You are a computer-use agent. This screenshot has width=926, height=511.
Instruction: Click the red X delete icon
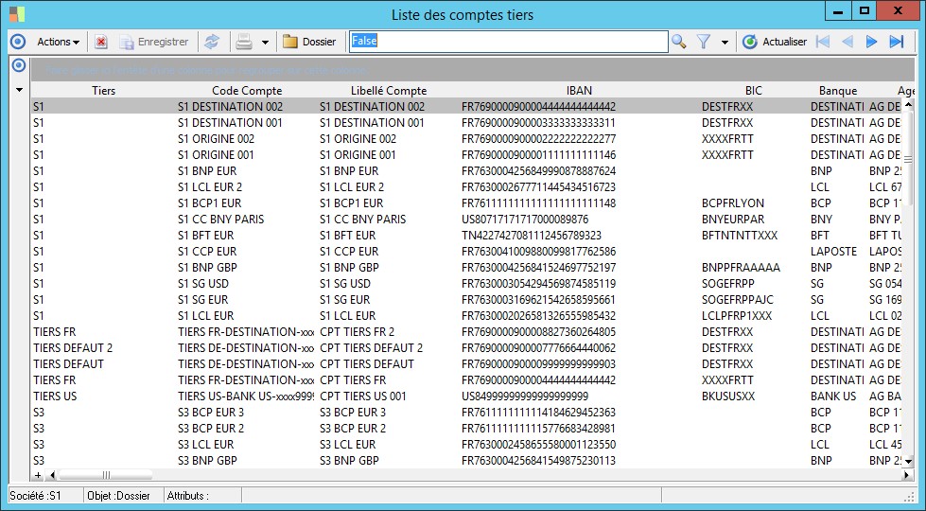tap(101, 42)
